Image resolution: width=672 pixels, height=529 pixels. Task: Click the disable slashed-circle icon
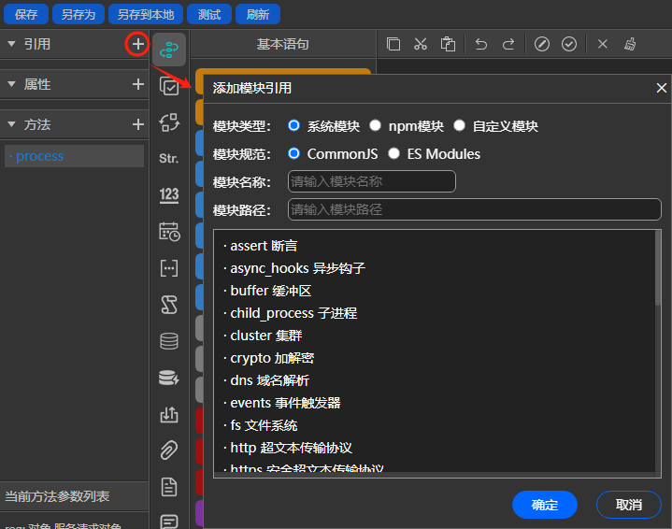click(542, 44)
